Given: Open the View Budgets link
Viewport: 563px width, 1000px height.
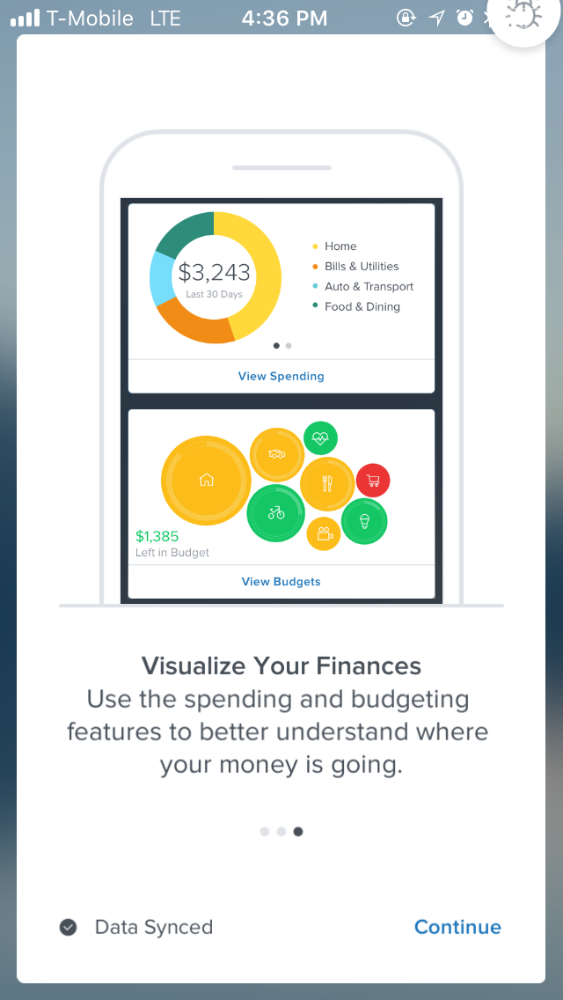Looking at the screenshot, I should (x=281, y=582).
